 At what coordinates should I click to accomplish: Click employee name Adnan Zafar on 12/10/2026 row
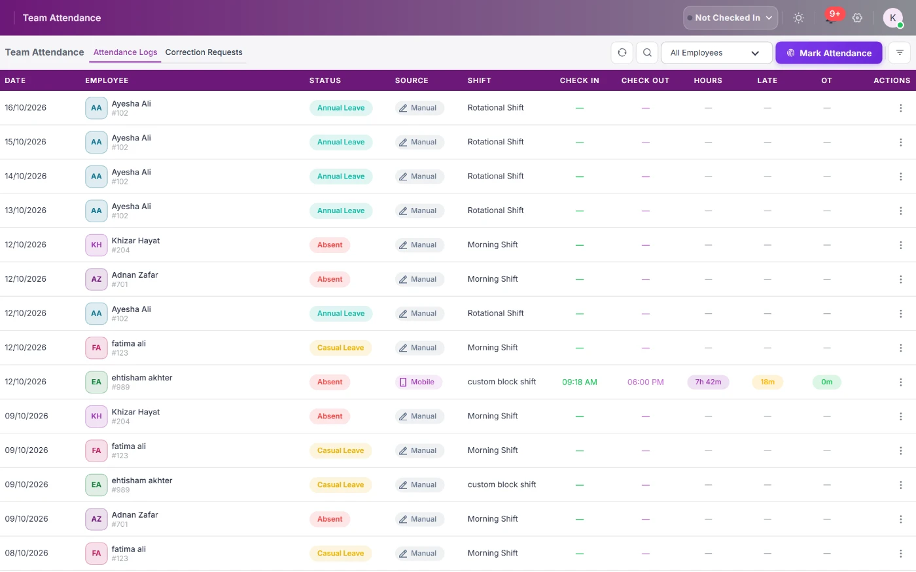pos(135,275)
